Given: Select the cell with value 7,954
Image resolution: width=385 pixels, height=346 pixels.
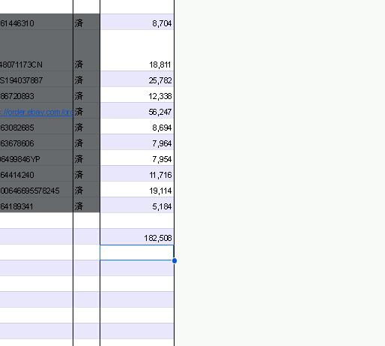Looking at the screenshot, I should pyautogui.click(x=137, y=159).
